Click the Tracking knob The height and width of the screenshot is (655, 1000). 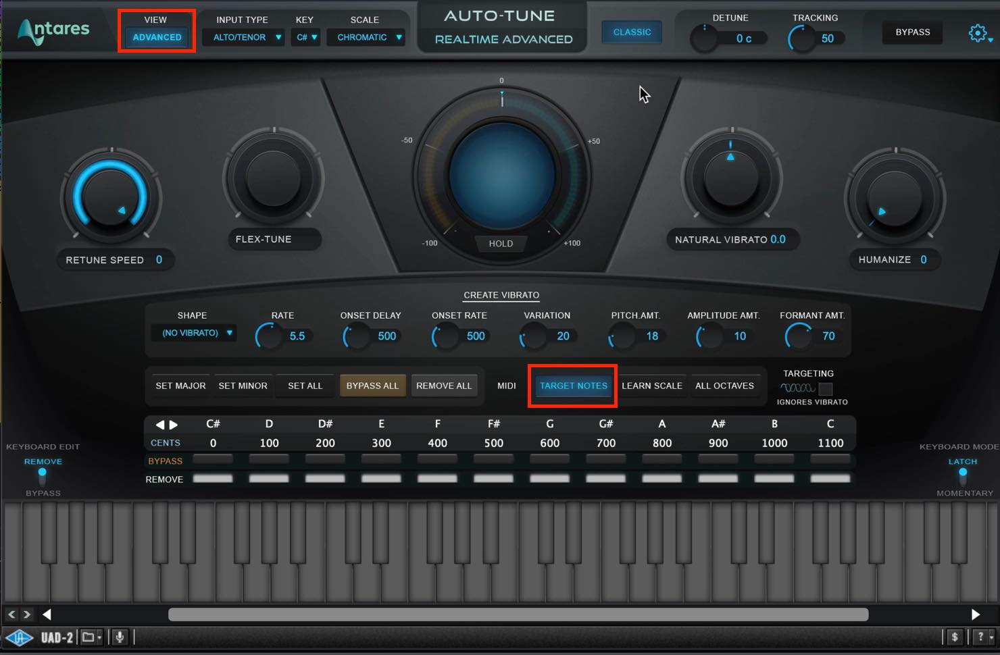click(x=801, y=38)
